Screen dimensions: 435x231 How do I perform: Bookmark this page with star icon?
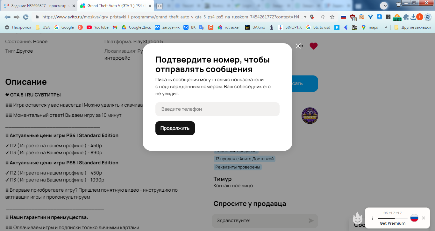pos(332,17)
